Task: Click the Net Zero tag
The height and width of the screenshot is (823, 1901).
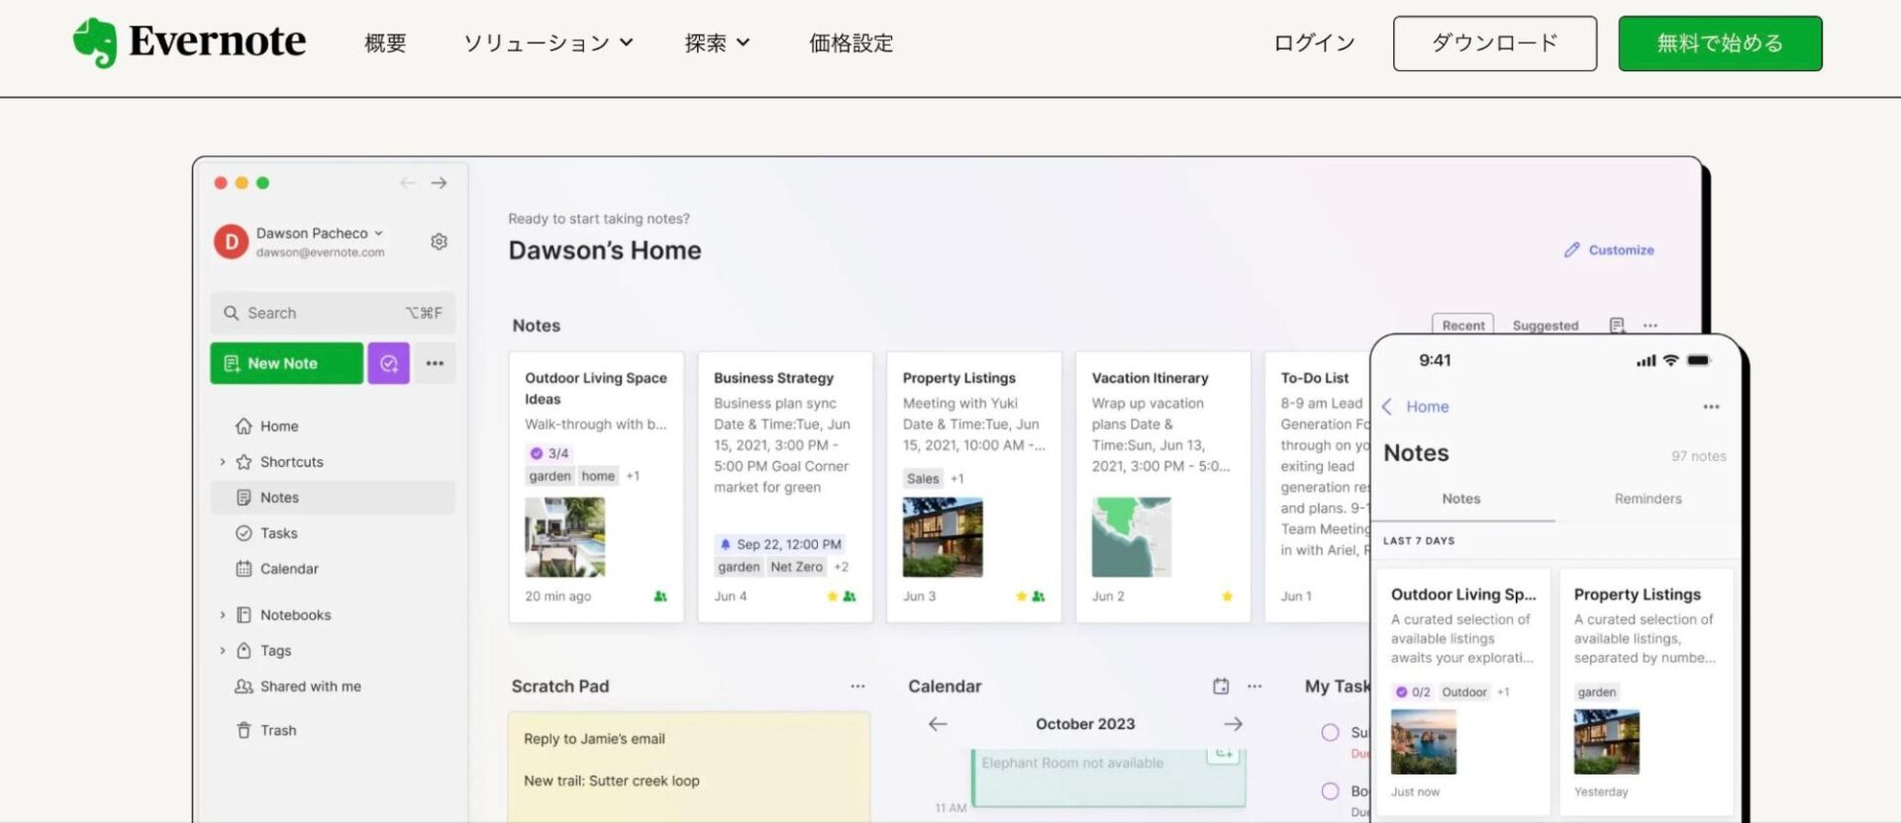Action: [796, 567]
